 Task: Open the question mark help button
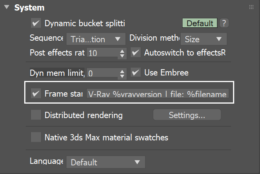[x=224, y=23]
